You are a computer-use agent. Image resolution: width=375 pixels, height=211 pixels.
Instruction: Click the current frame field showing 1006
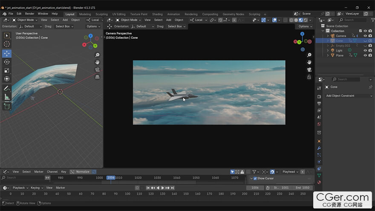(x=255, y=188)
